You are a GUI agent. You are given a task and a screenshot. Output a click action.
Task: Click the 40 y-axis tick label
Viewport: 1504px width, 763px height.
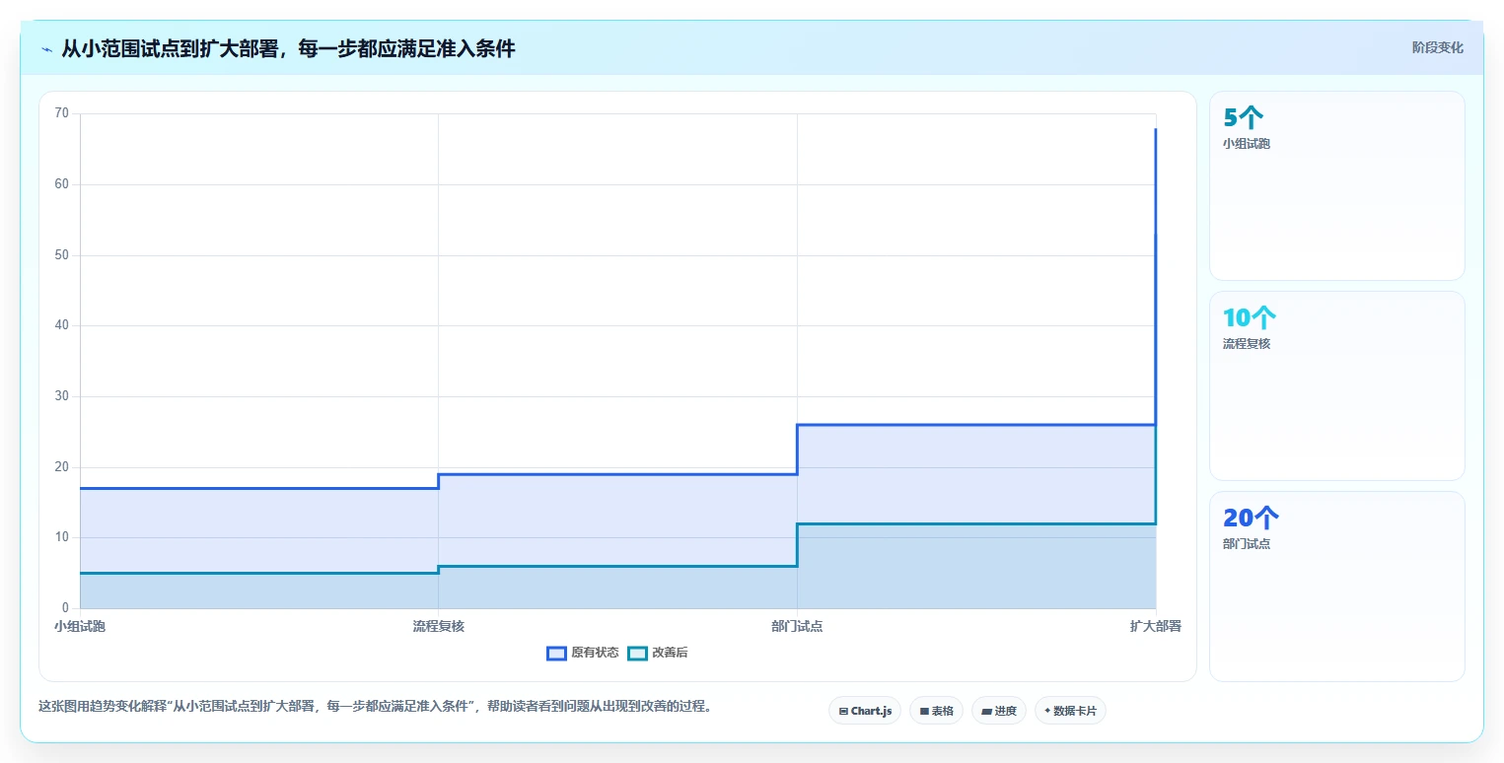62,325
